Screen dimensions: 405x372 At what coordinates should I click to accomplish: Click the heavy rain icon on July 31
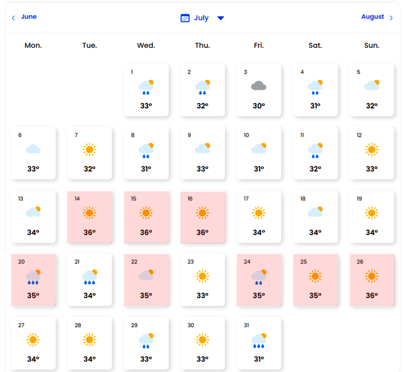click(x=259, y=340)
